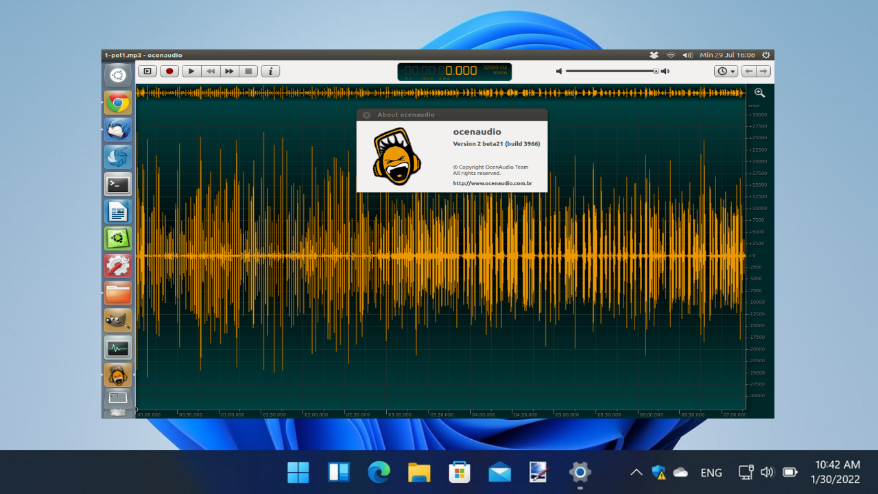Image resolution: width=878 pixels, height=494 pixels.
Task: Open the Ubuntu session gear menu
Action: (x=766, y=55)
